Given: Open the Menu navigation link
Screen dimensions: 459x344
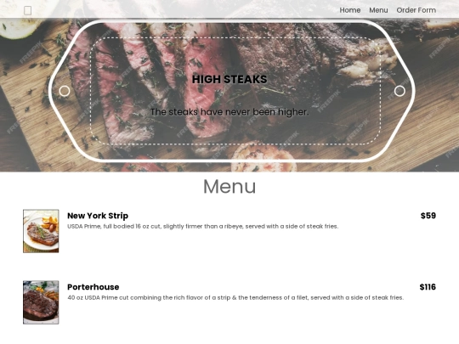Looking at the screenshot, I should 378,10.
